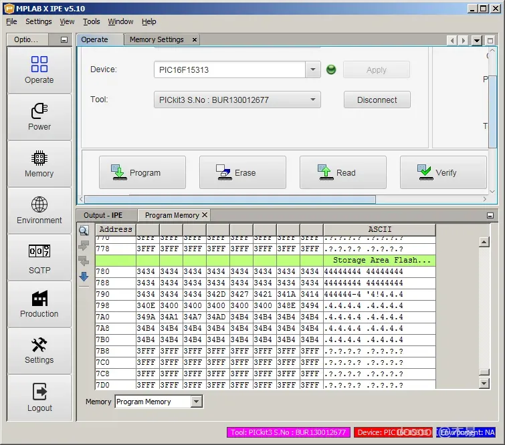Click the ASCII column header
This screenshot has height=445, width=505.
[379, 229]
